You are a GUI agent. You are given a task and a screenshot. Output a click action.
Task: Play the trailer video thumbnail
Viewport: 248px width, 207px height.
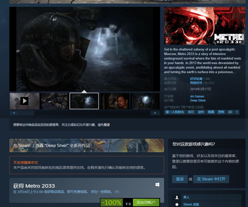(24, 101)
